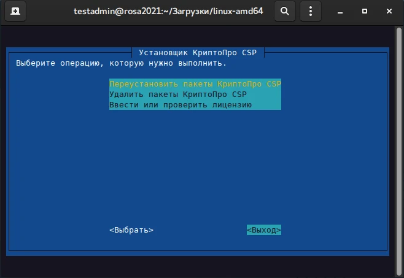Close the terminal window

click(389, 11)
